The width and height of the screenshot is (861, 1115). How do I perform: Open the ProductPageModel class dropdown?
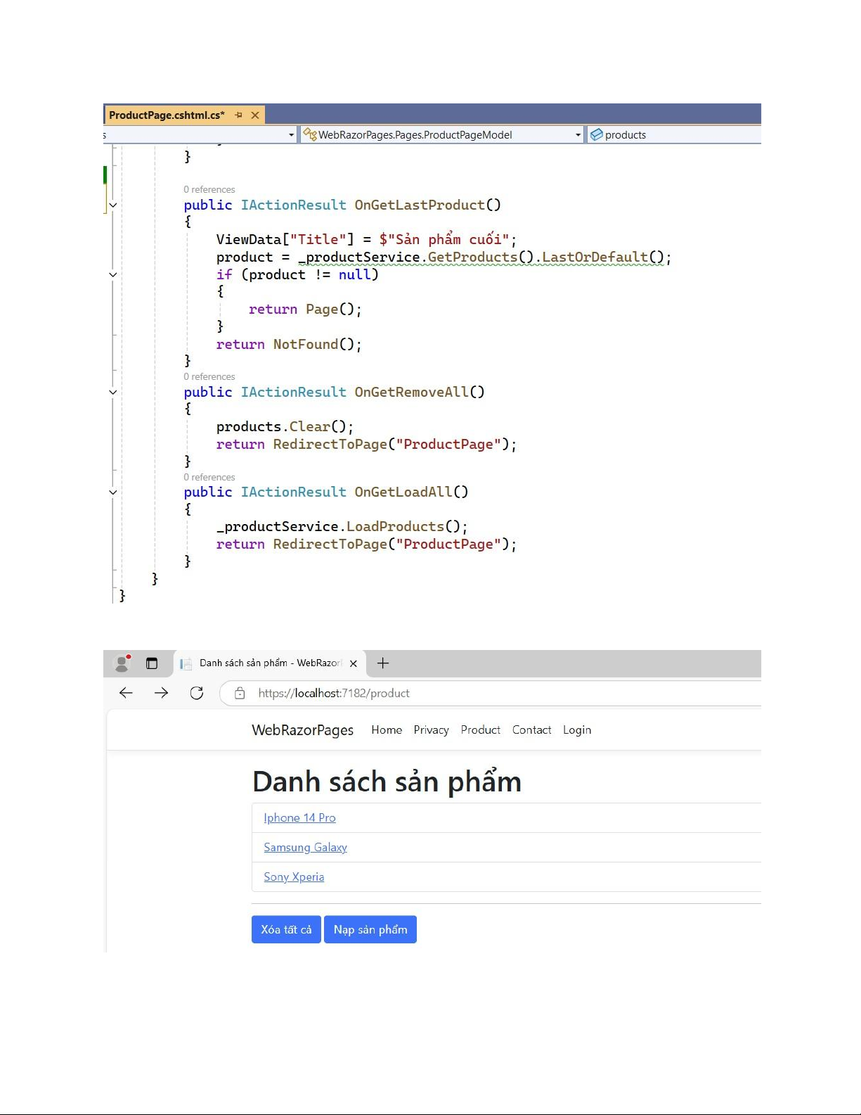point(578,135)
